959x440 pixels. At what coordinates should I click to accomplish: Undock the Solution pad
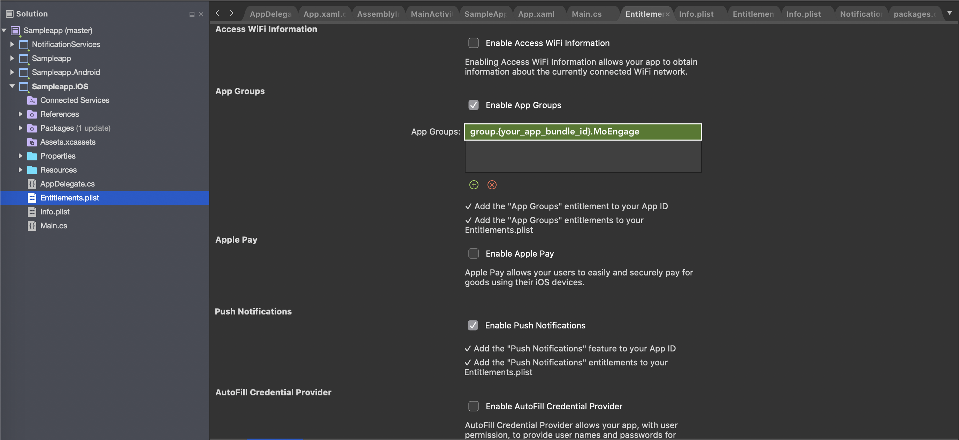pyautogui.click(x=192, y=14)
